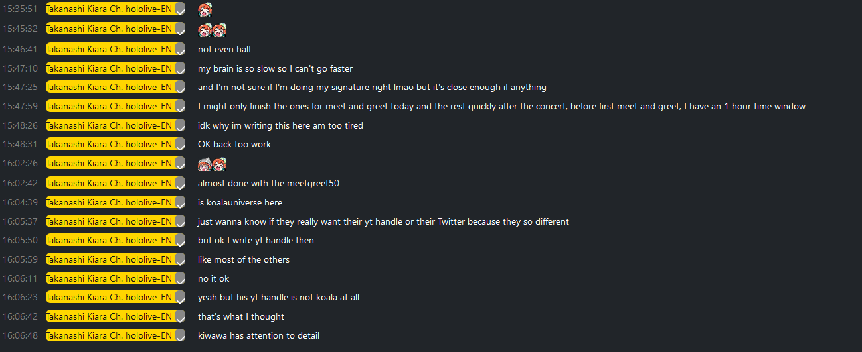862x352 pixels.
Task: Click the verified badge on the 16:04:39 row
Action: tap(180, 203)
